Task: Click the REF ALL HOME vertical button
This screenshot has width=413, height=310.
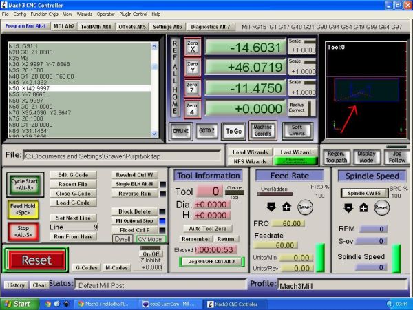Action: pyautogui.click(x=175, y=76)
